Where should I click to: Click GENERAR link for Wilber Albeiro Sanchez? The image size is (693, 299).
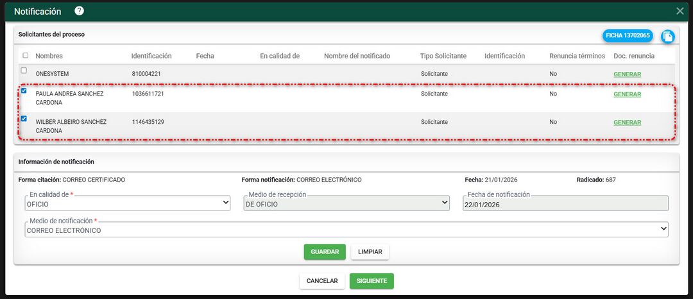(x=627, y=123)
